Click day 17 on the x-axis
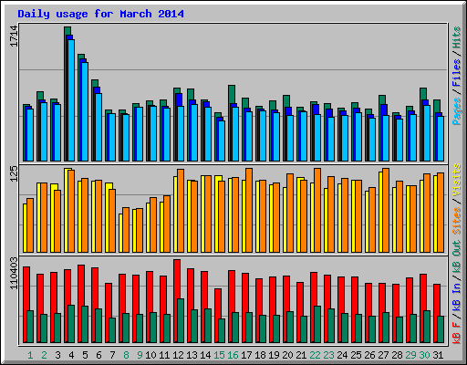Image resolution: width=467 pixels, height=365 pixels. [246, 355]
